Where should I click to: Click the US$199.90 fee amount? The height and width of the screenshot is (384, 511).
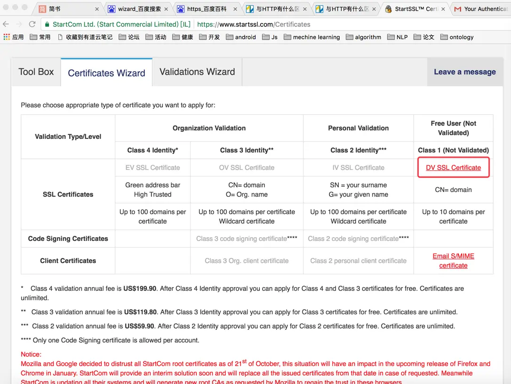[140, 288]
